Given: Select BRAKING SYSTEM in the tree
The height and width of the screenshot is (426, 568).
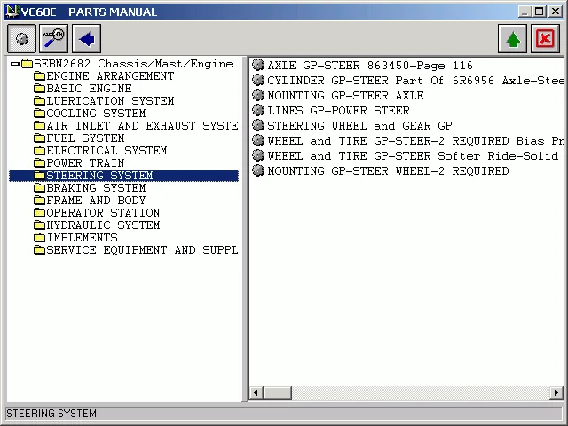Looking at the screenshot, I should point(96,187).
